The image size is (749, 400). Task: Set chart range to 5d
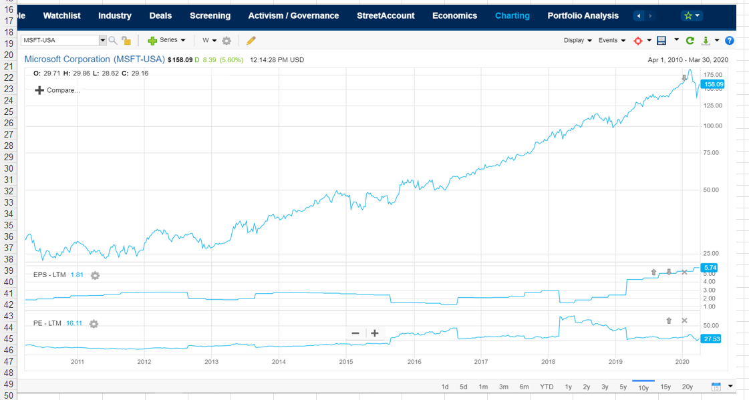pyautogui.click(x=463, y=387)
